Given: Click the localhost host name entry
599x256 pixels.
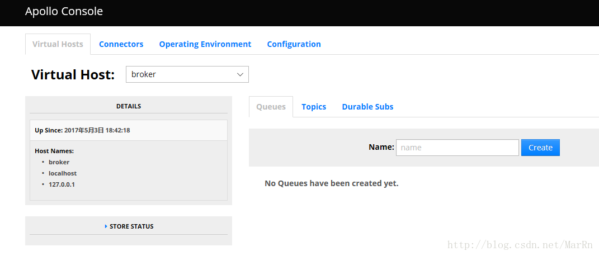Looking at the screenshot, I should pos(63,173).
